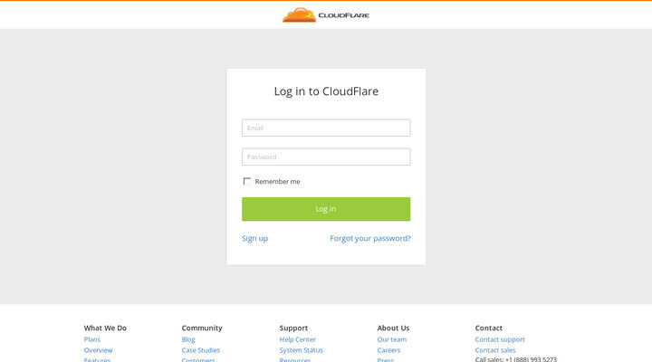
Task: Click into the Password field
Action: click(x=326, y=157)
